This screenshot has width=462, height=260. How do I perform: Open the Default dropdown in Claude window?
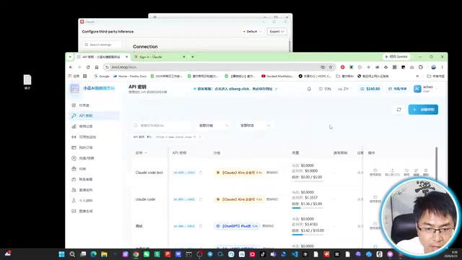click(253, 32)
